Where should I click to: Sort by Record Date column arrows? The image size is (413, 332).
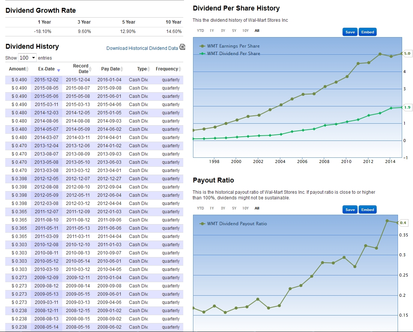[90, 69]
